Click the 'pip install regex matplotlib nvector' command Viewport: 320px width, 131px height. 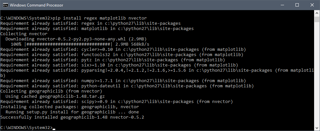tap(100, 18)
